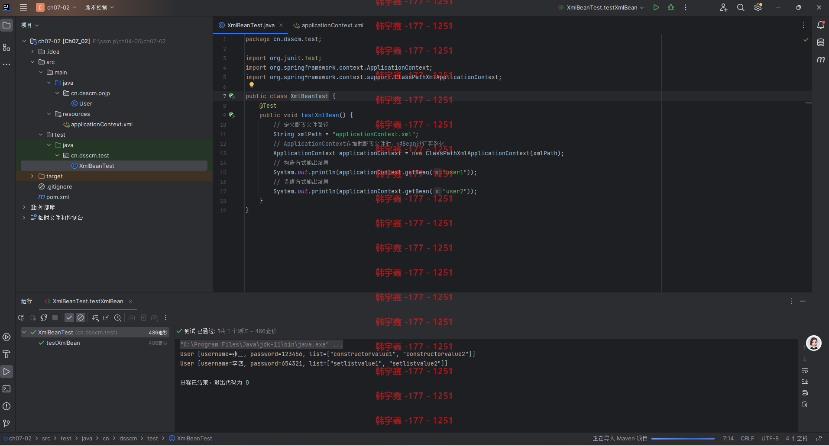Open Database tool window icon

pos(820,42)
